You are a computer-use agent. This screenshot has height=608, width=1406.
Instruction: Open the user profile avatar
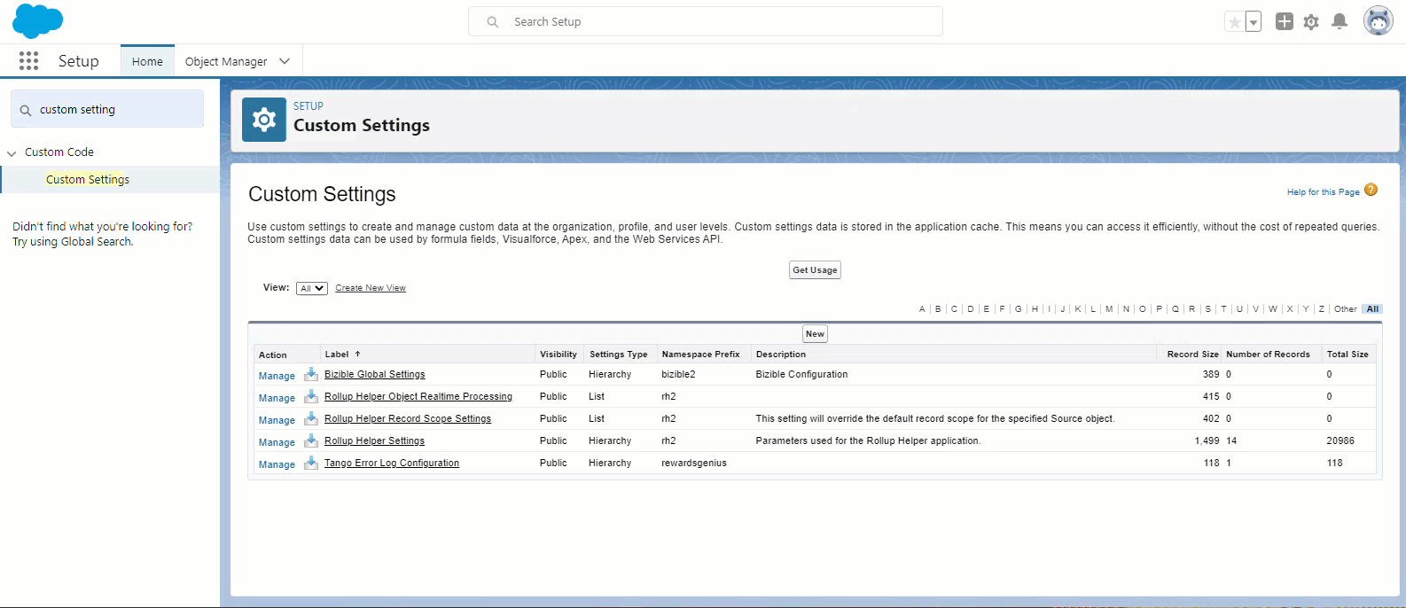point(1379,21)
